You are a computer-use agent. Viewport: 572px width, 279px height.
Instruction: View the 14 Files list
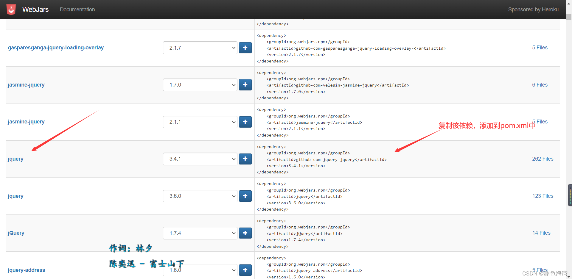click(x=541, y=233)
